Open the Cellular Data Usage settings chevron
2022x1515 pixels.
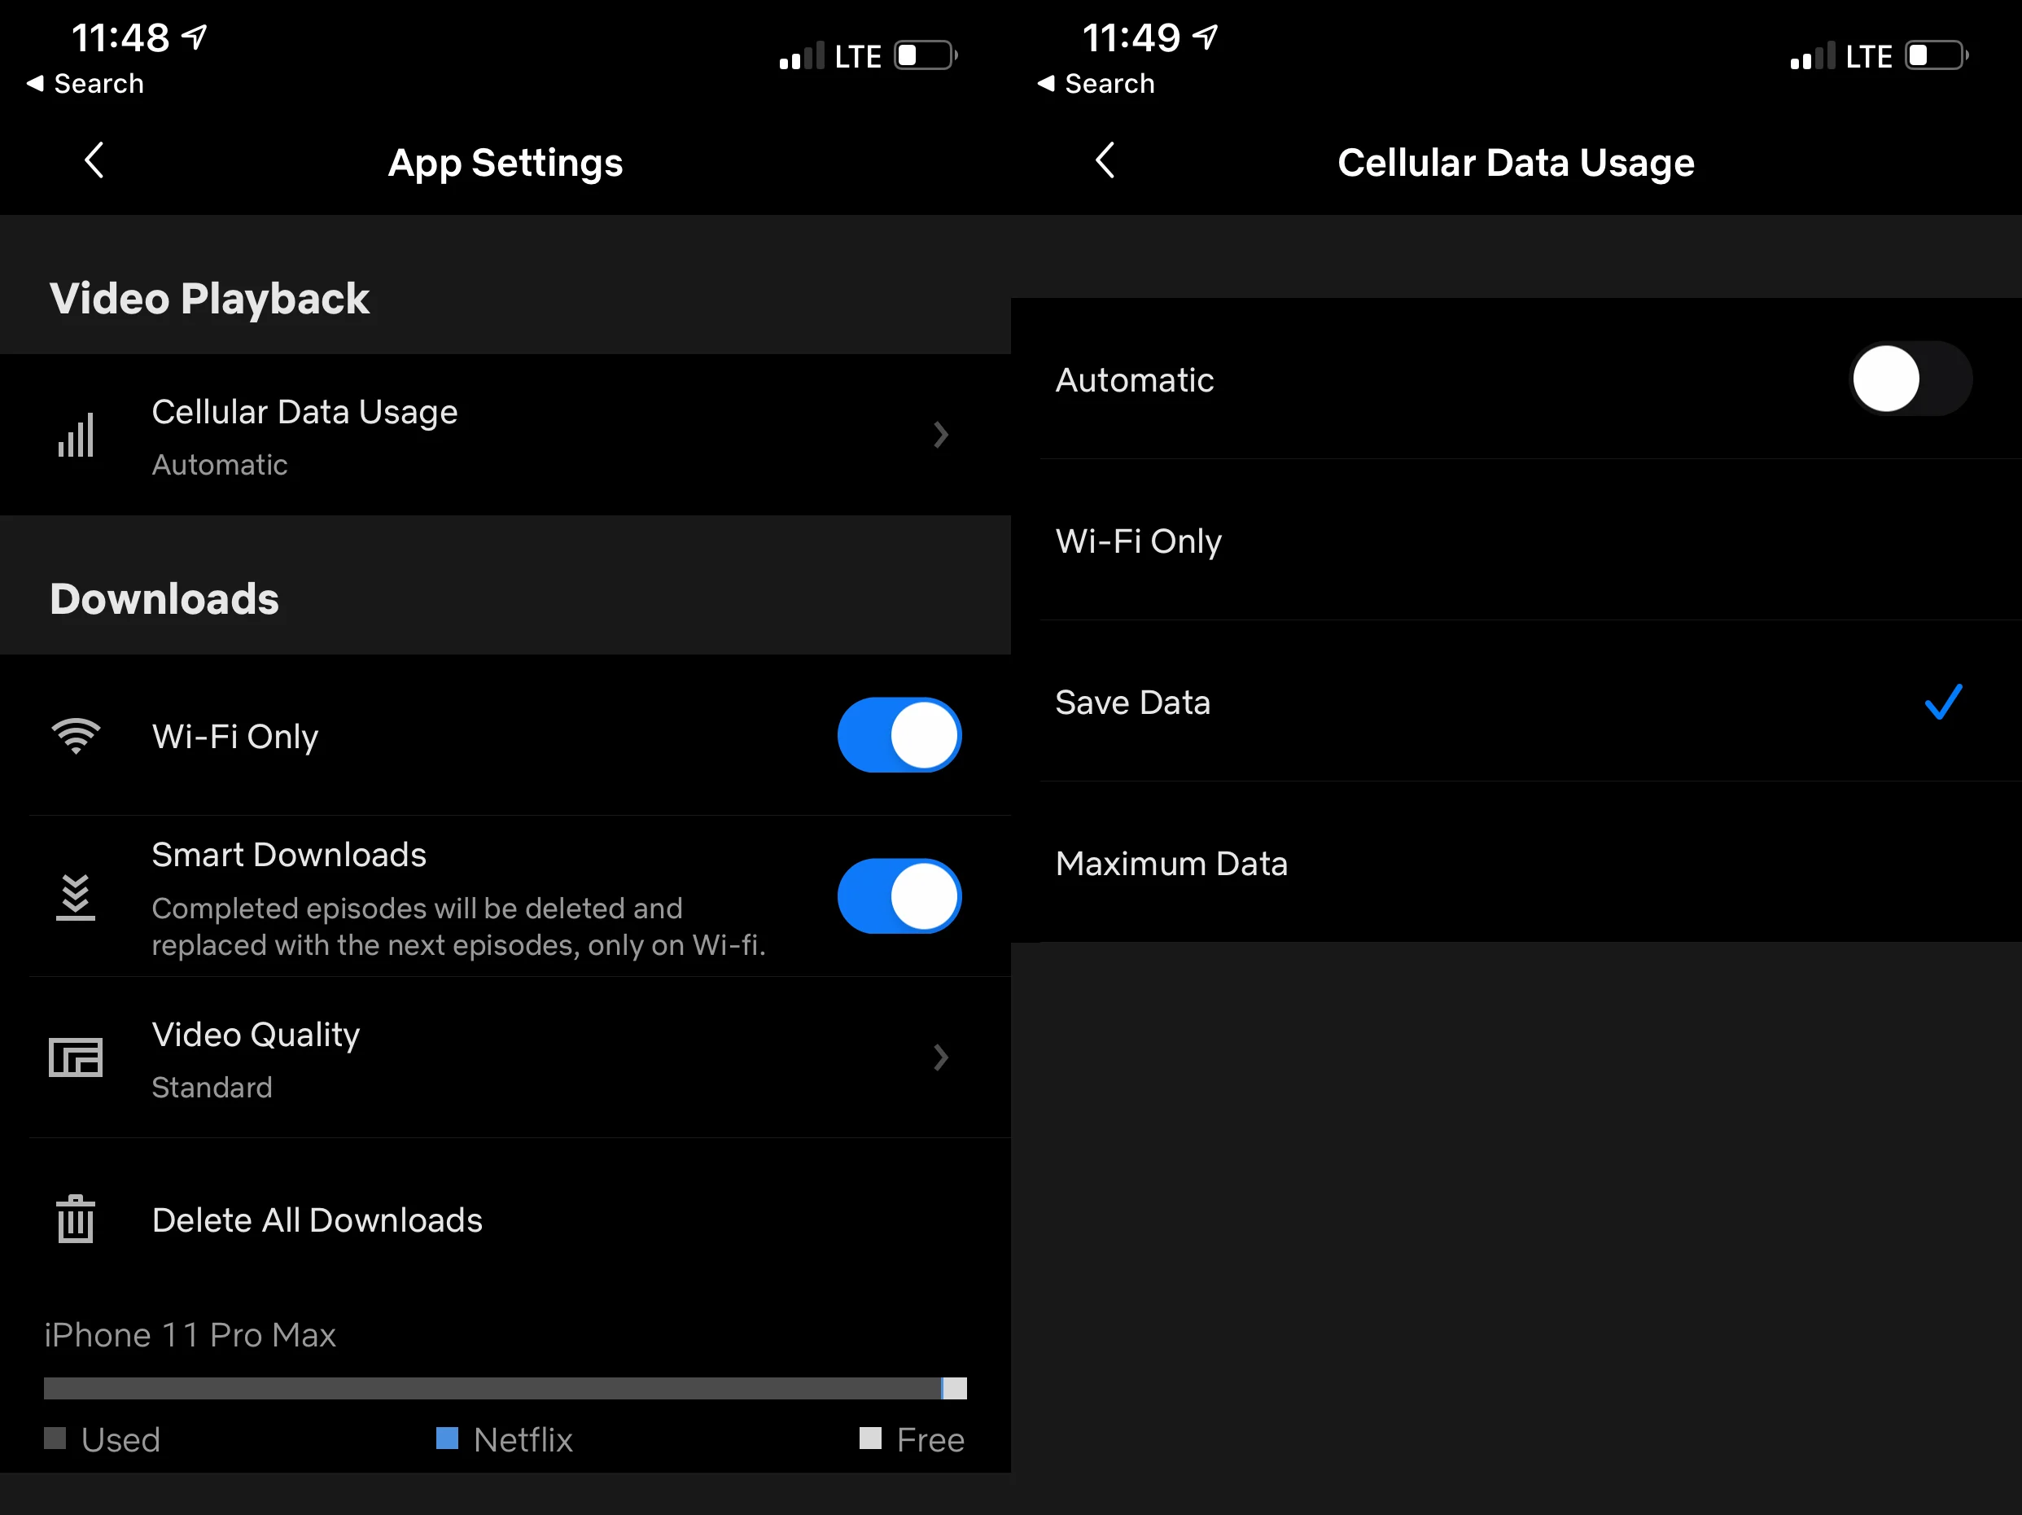pos(942,436)
